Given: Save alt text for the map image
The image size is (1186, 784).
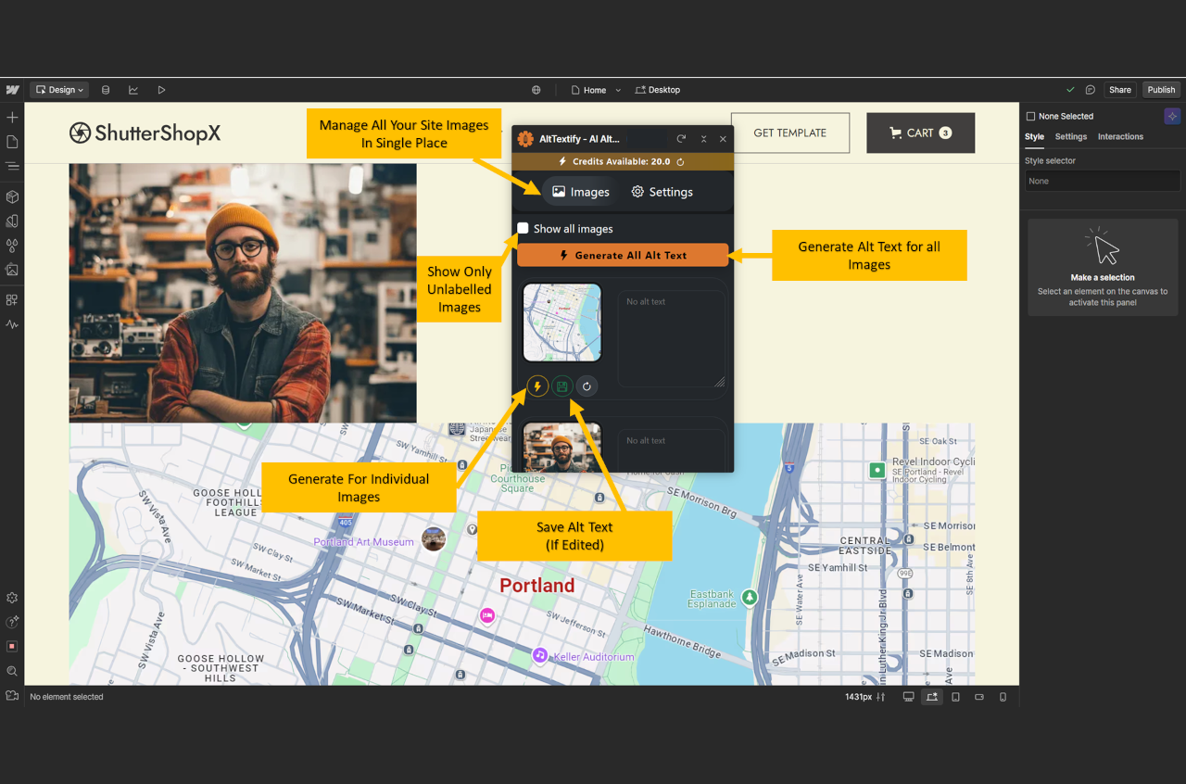Looking at the screenshot, I should 561,386.
